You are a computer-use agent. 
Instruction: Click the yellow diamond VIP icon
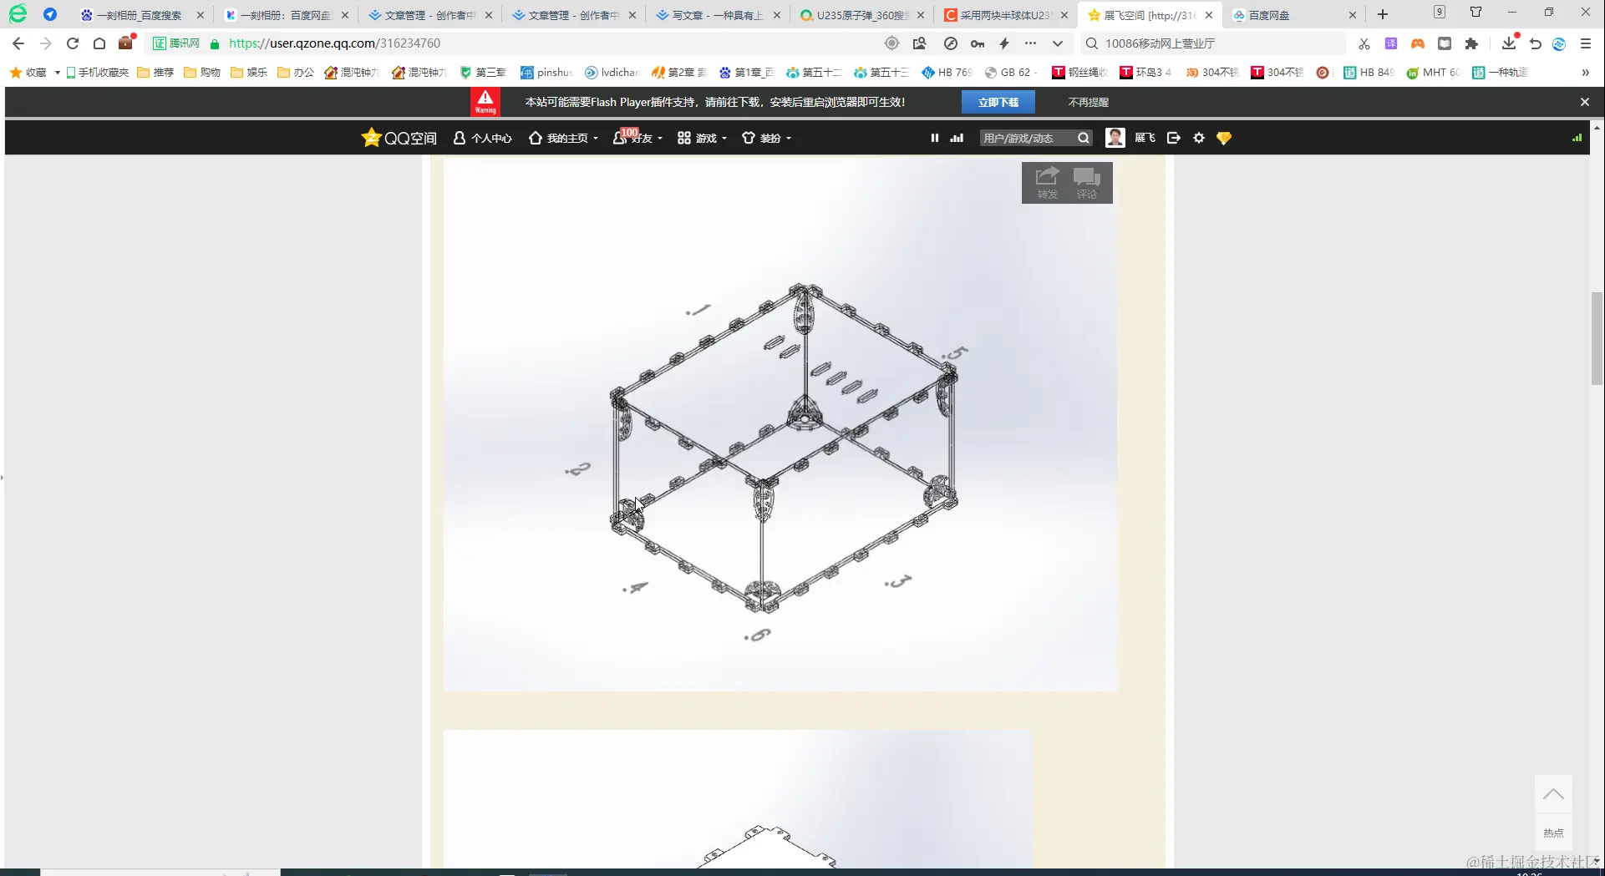[x=1223, y=138]
